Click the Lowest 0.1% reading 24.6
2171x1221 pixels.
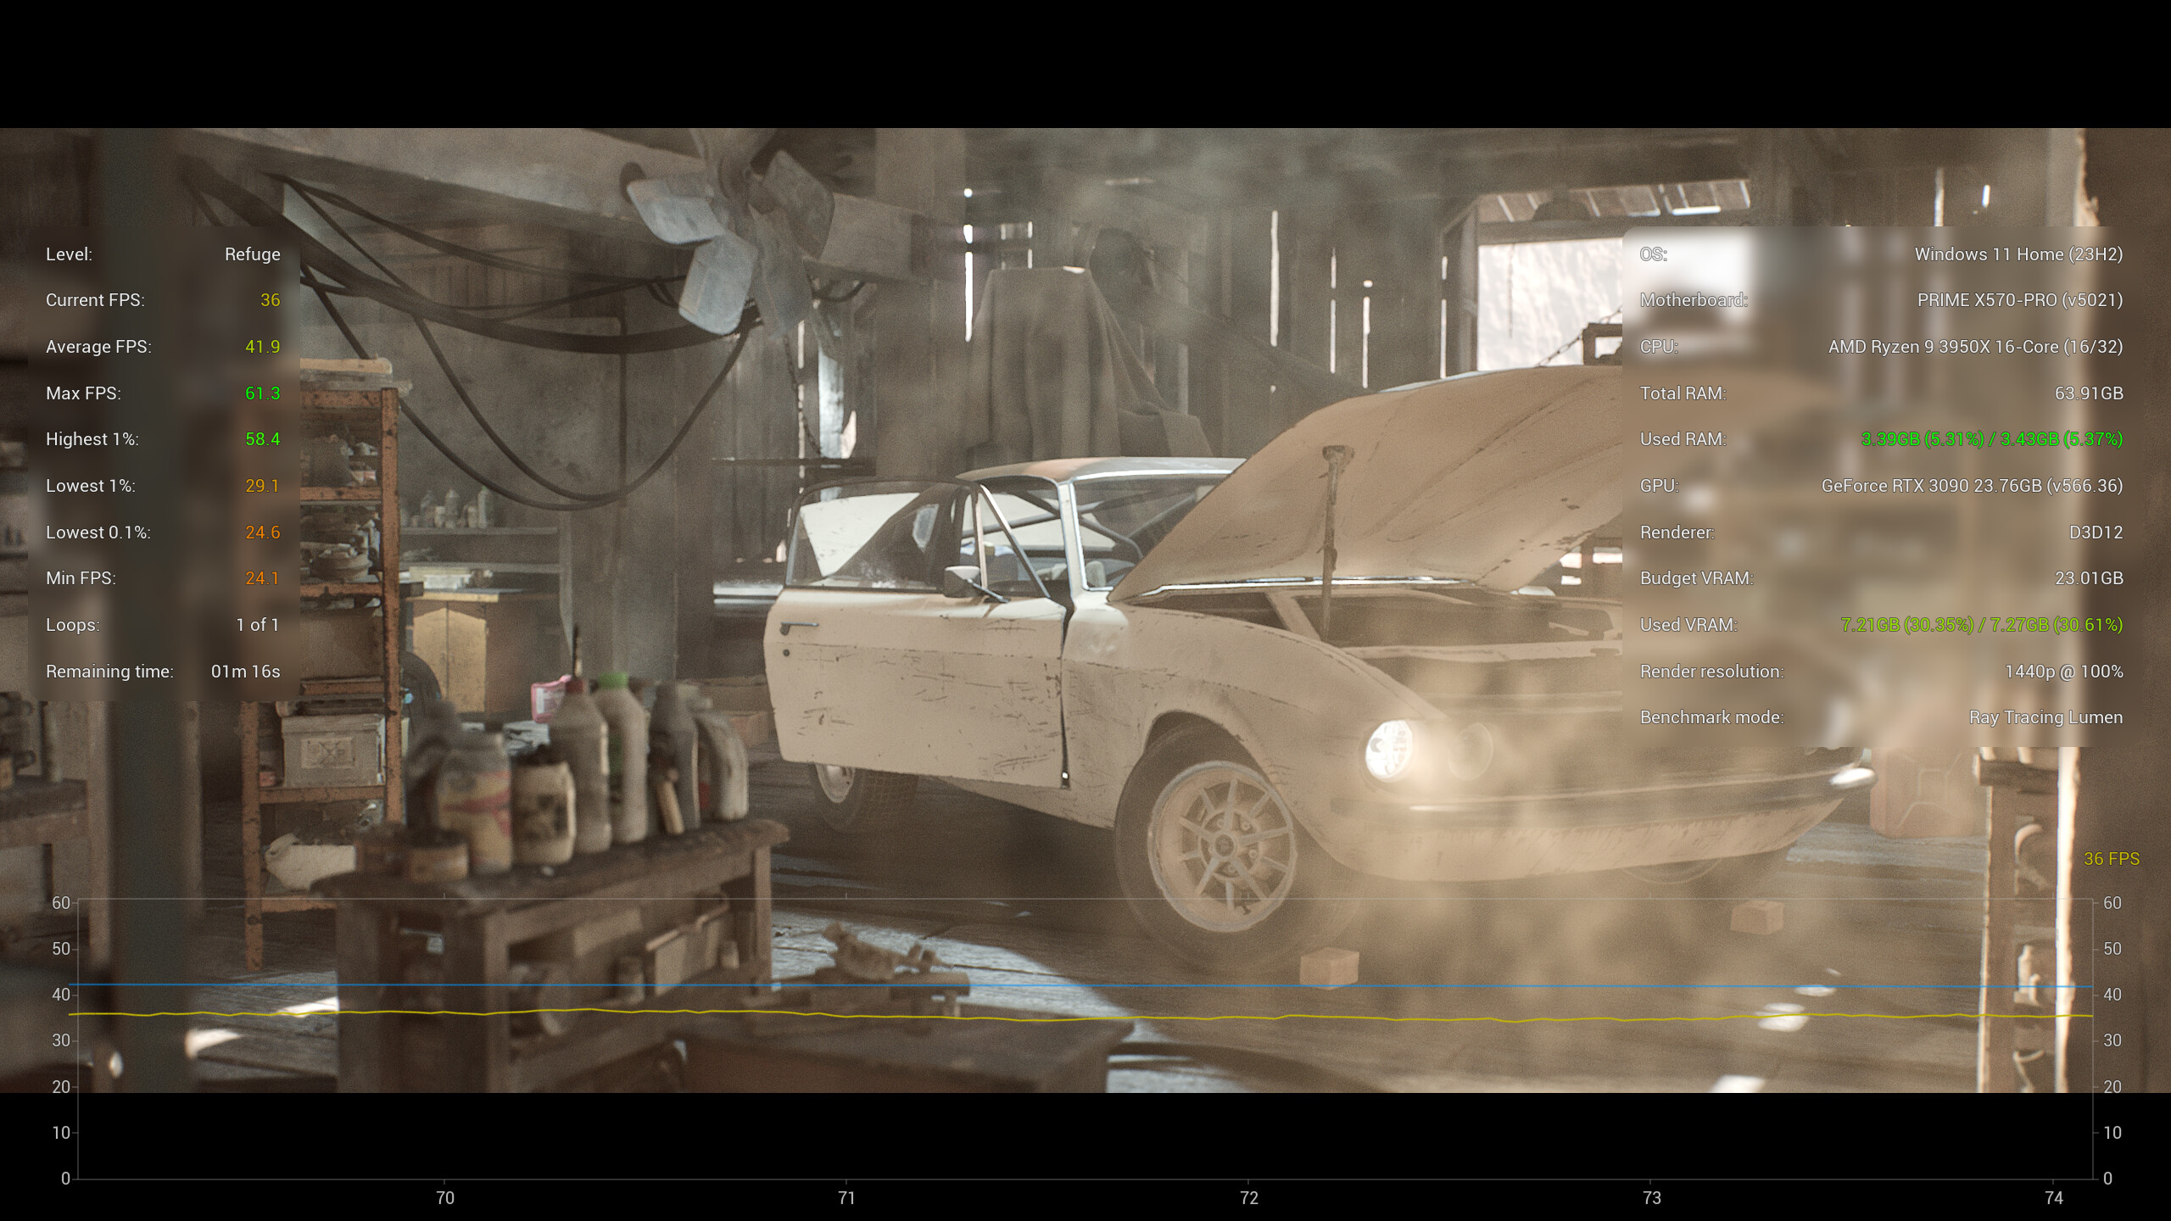[265, 532]
